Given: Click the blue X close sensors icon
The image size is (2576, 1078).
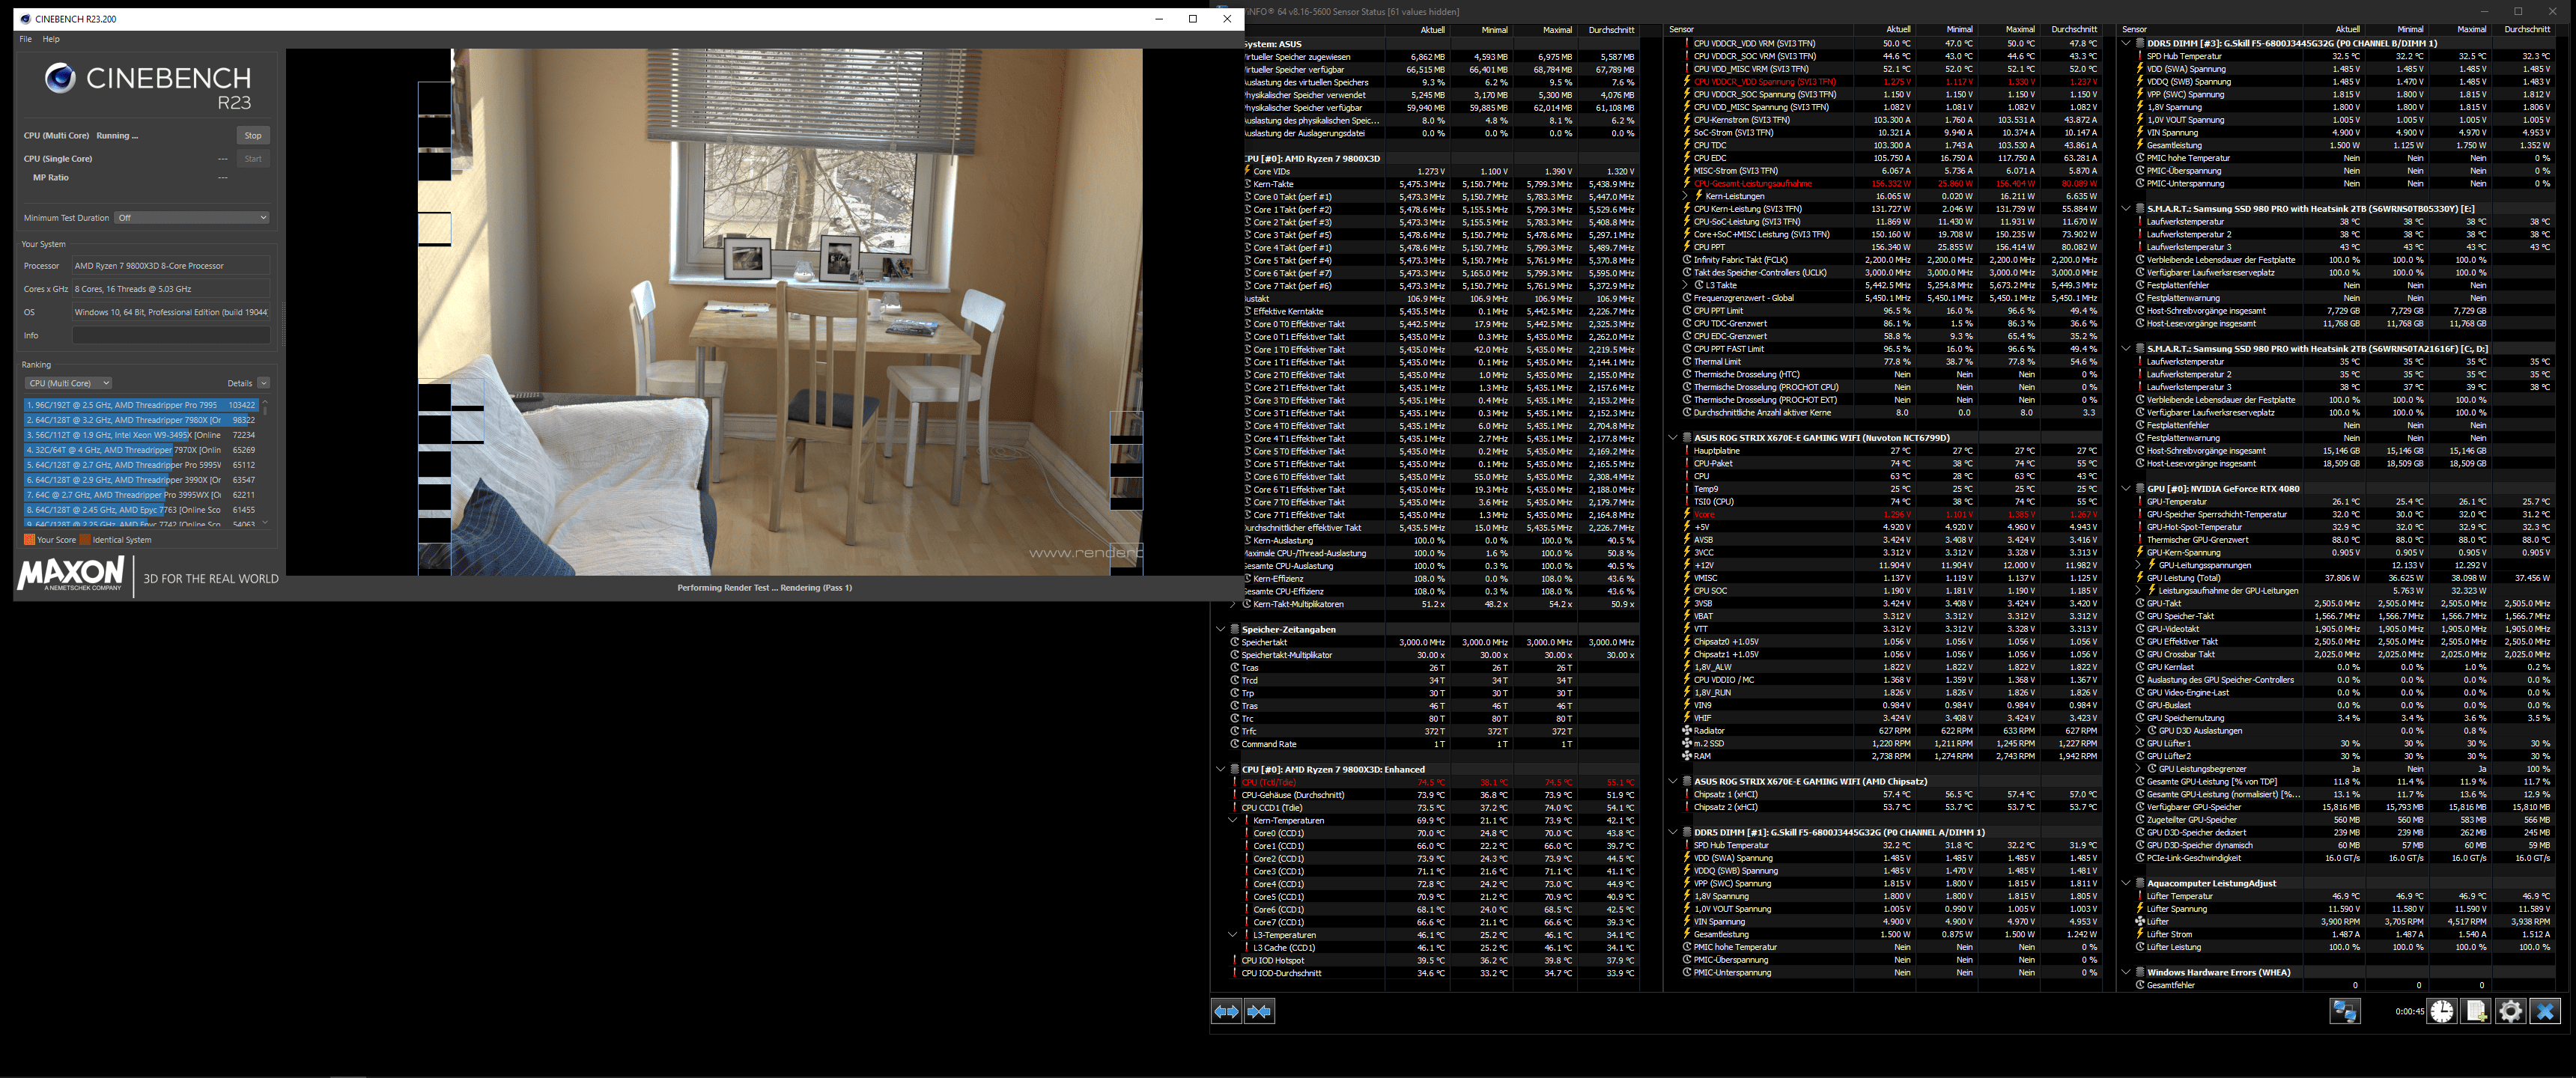Looking at the screenshot, I should click(2545, 1011).
